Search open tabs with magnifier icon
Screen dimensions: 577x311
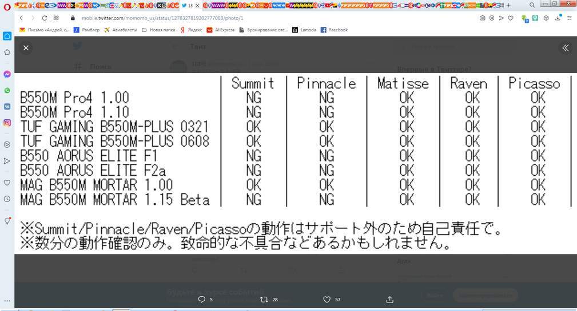pos(532,5)
